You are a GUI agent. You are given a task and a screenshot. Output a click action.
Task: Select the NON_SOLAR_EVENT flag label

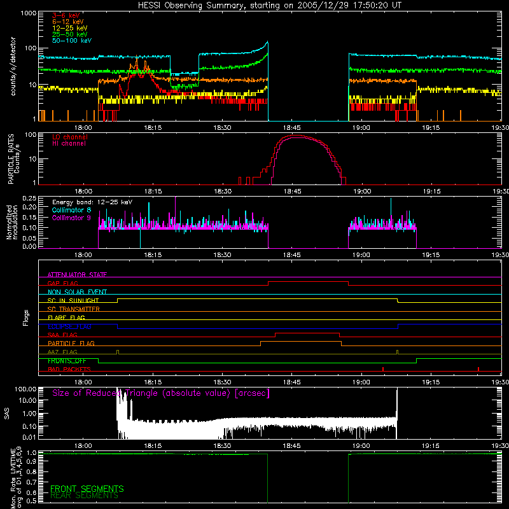[x=77, y=292]
